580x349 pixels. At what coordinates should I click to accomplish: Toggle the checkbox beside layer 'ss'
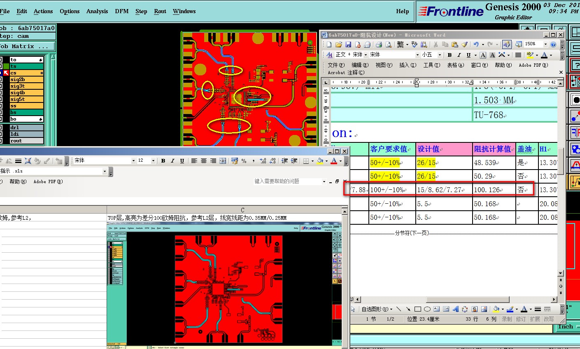pos(1,106)
